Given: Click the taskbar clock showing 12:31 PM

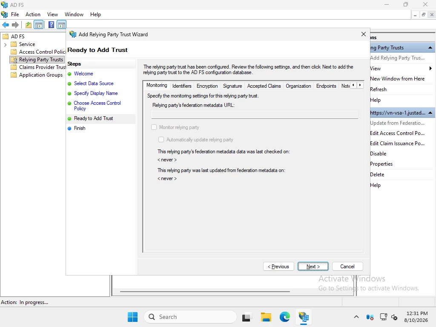Looking at the screenshot, I should (416, 313).
